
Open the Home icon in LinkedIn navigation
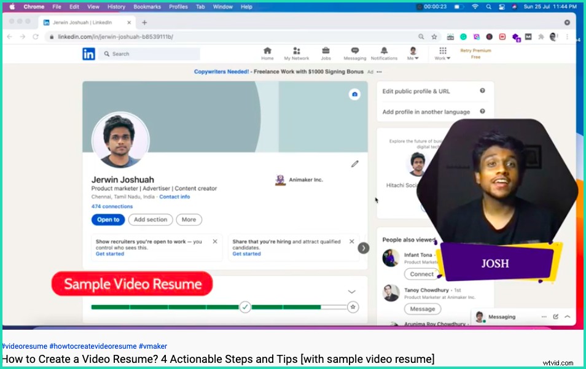[x=267, y=50]
